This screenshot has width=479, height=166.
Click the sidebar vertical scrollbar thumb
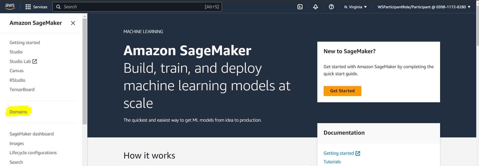[85, 71]
